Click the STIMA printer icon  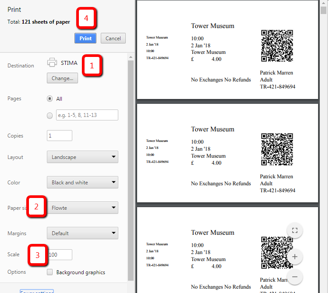tap(52, 63)
